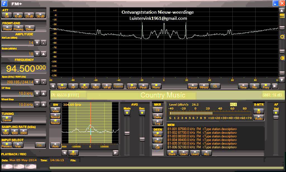Click the 94.500 frequency display
286x172 pixels.
(x=24, y=68)
